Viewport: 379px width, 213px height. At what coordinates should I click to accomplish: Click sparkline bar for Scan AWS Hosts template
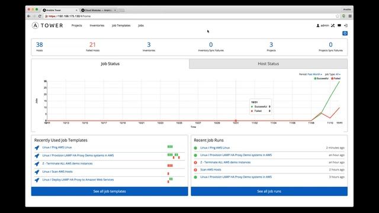[x=168, y=173]
